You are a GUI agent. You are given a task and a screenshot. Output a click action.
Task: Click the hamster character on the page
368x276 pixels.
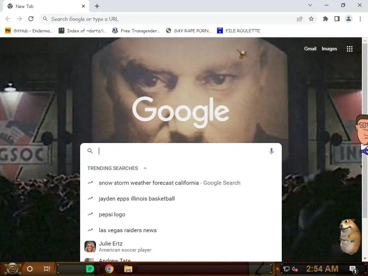350,236
